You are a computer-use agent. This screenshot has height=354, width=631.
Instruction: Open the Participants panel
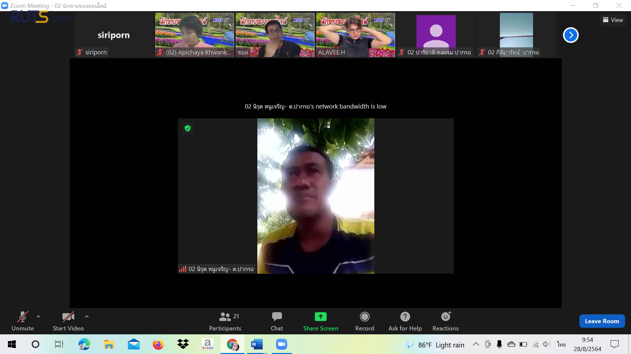225,321
